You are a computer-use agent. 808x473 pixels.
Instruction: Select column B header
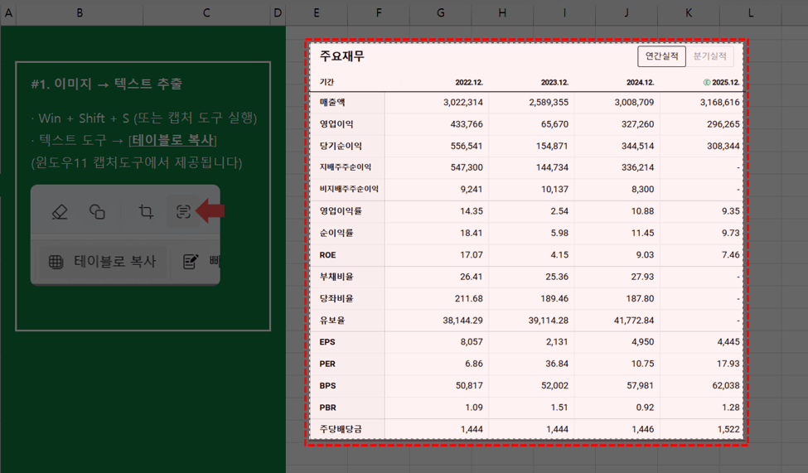pyautogui.click(x=80, y=12)
